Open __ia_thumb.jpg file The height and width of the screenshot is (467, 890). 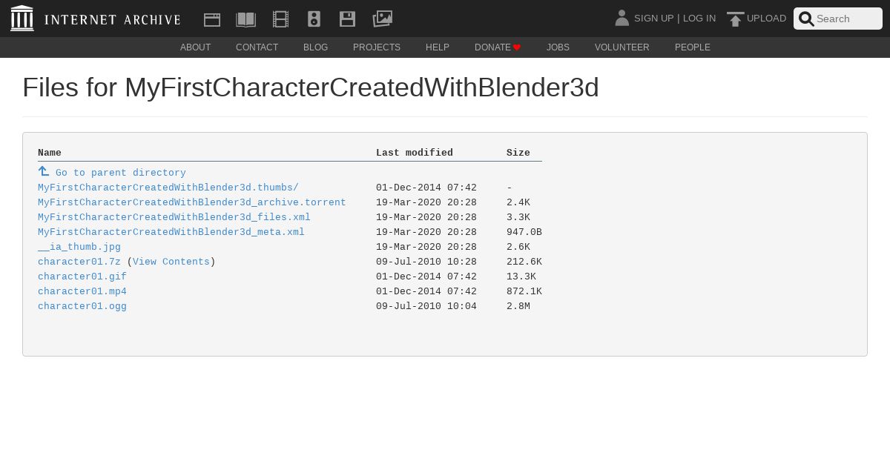point(79,247)
